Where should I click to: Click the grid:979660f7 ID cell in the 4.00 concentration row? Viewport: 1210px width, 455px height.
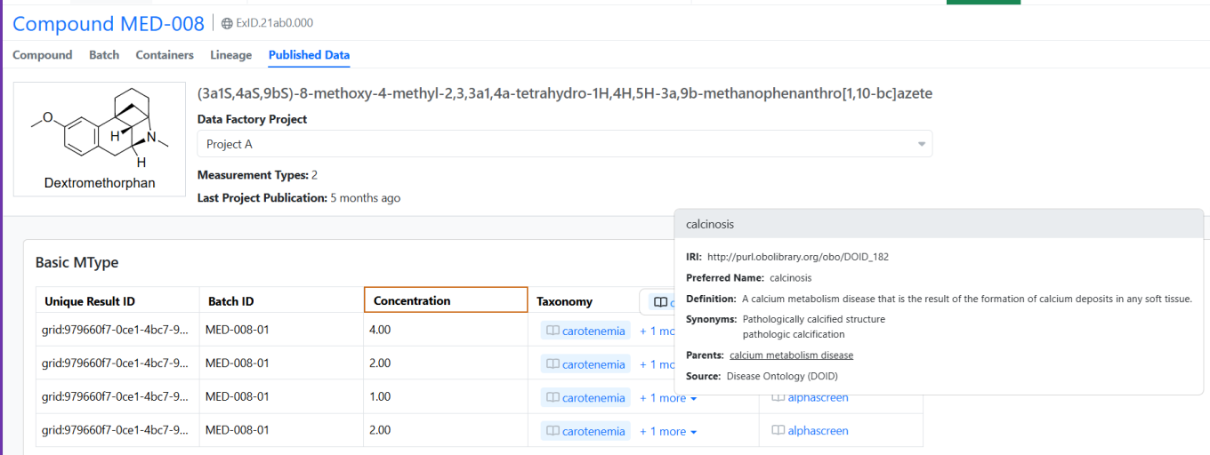[117, 330]
